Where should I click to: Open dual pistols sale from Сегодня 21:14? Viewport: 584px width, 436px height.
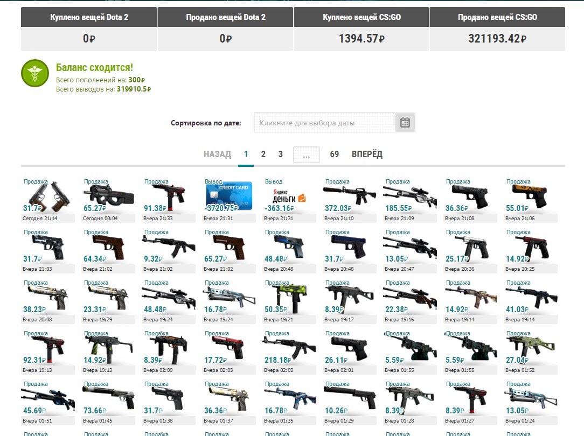click(x=48, y=200)
